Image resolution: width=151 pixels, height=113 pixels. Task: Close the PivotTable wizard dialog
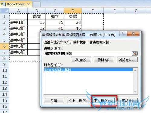point(133,34)
